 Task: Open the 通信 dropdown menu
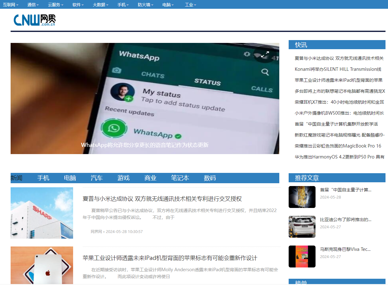(x=33, y=5)
